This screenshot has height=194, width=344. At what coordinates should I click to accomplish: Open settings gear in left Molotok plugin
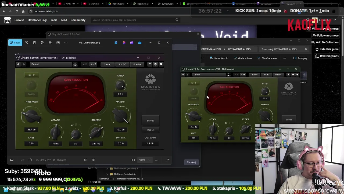pyautogui.click(x=155, y=64)
